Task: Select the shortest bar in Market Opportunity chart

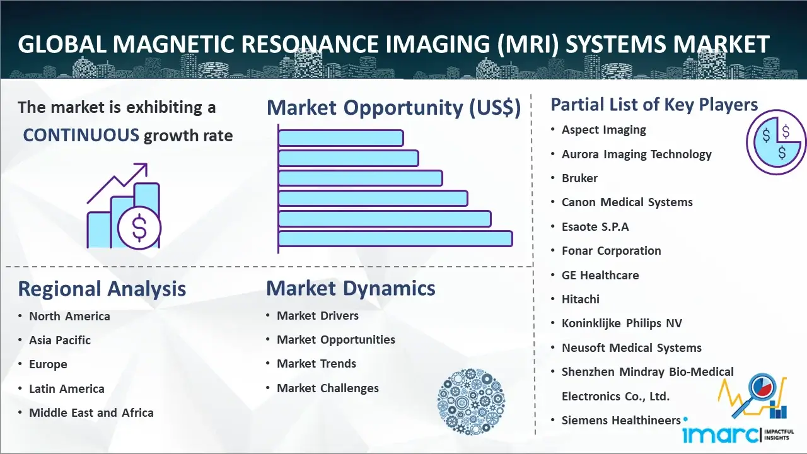Action: [x=340, y=137]
